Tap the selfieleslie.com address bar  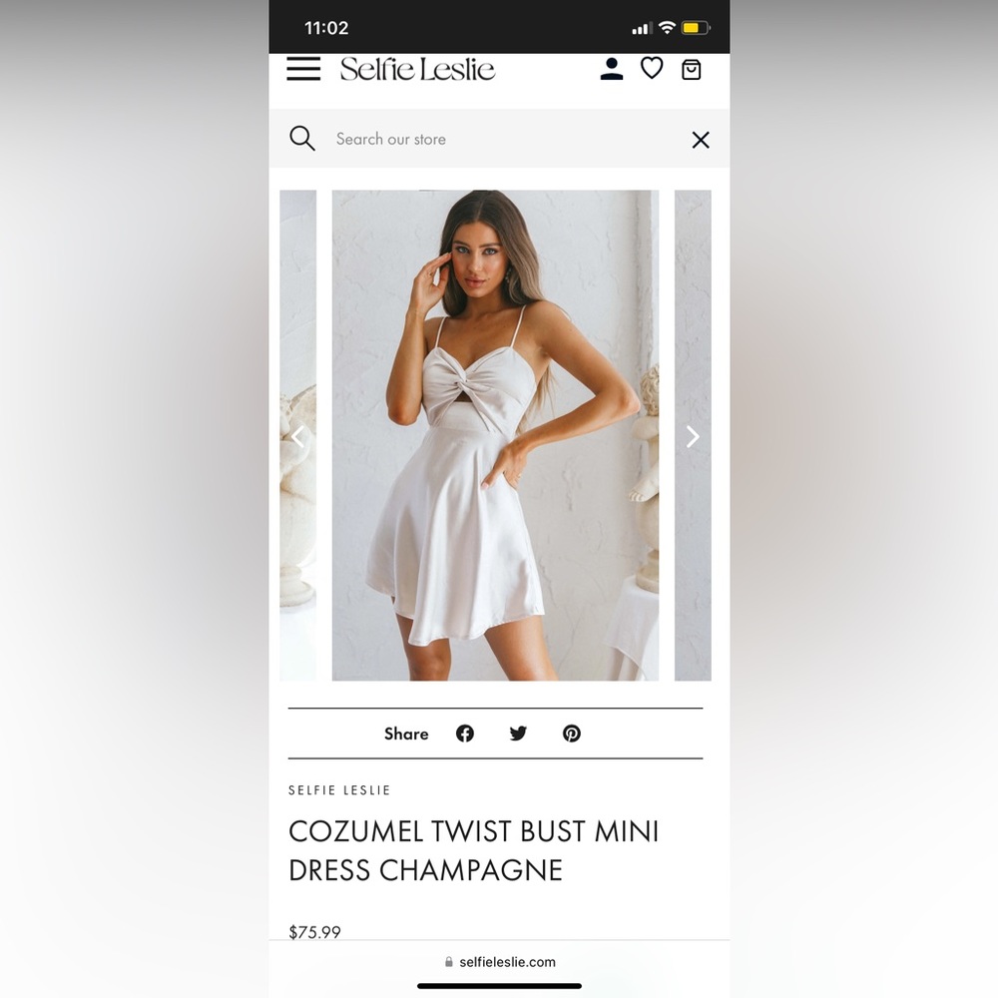pos(500,962)
